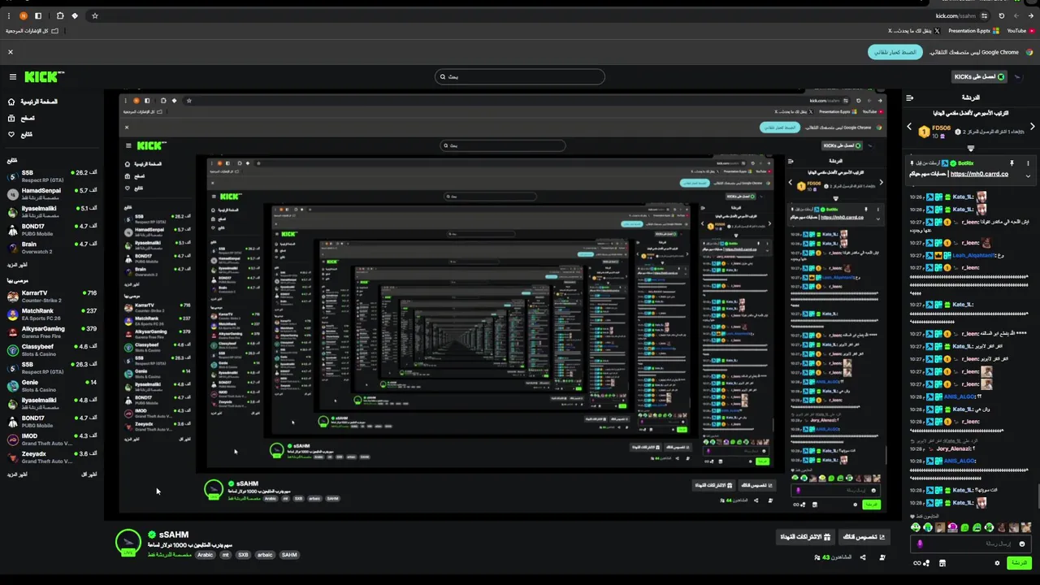Set Chrome as default browser button

coord(895,52)
